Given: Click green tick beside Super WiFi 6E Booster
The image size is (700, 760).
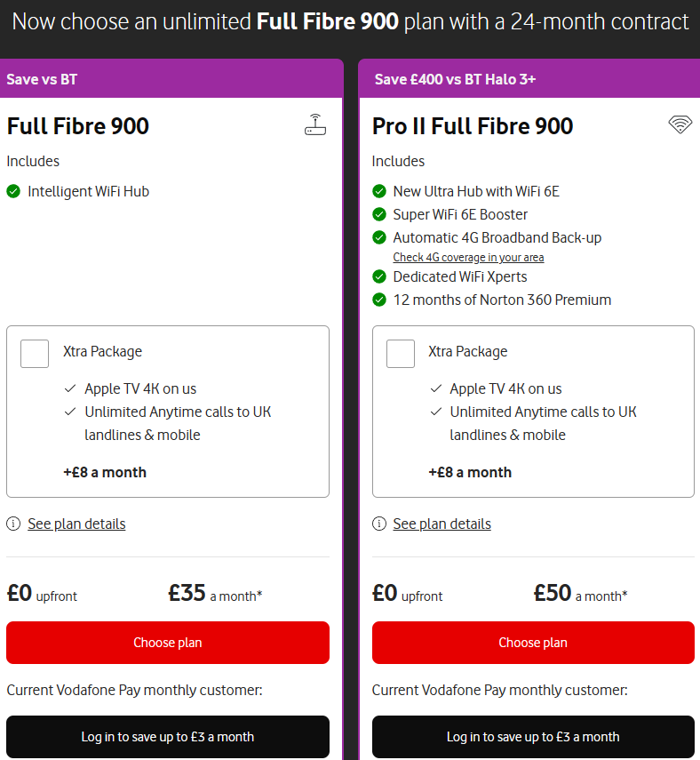Looking at the screenshot, I should click(x=379, y=214).
